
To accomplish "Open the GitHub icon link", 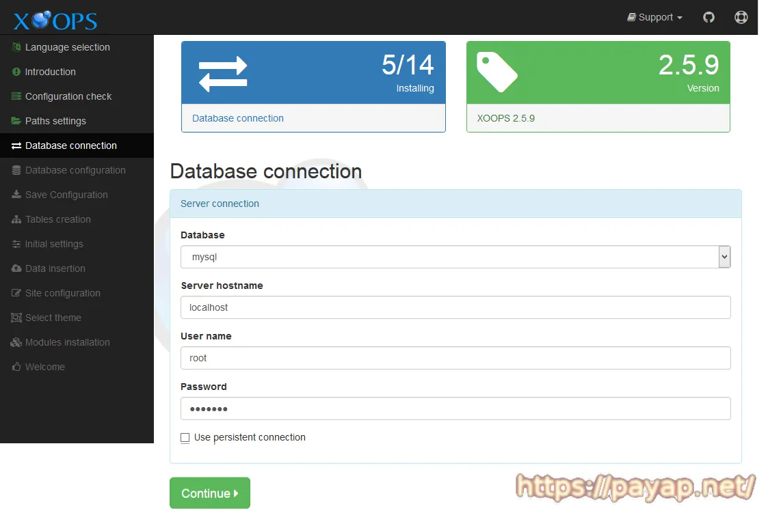I will (709, 17).
